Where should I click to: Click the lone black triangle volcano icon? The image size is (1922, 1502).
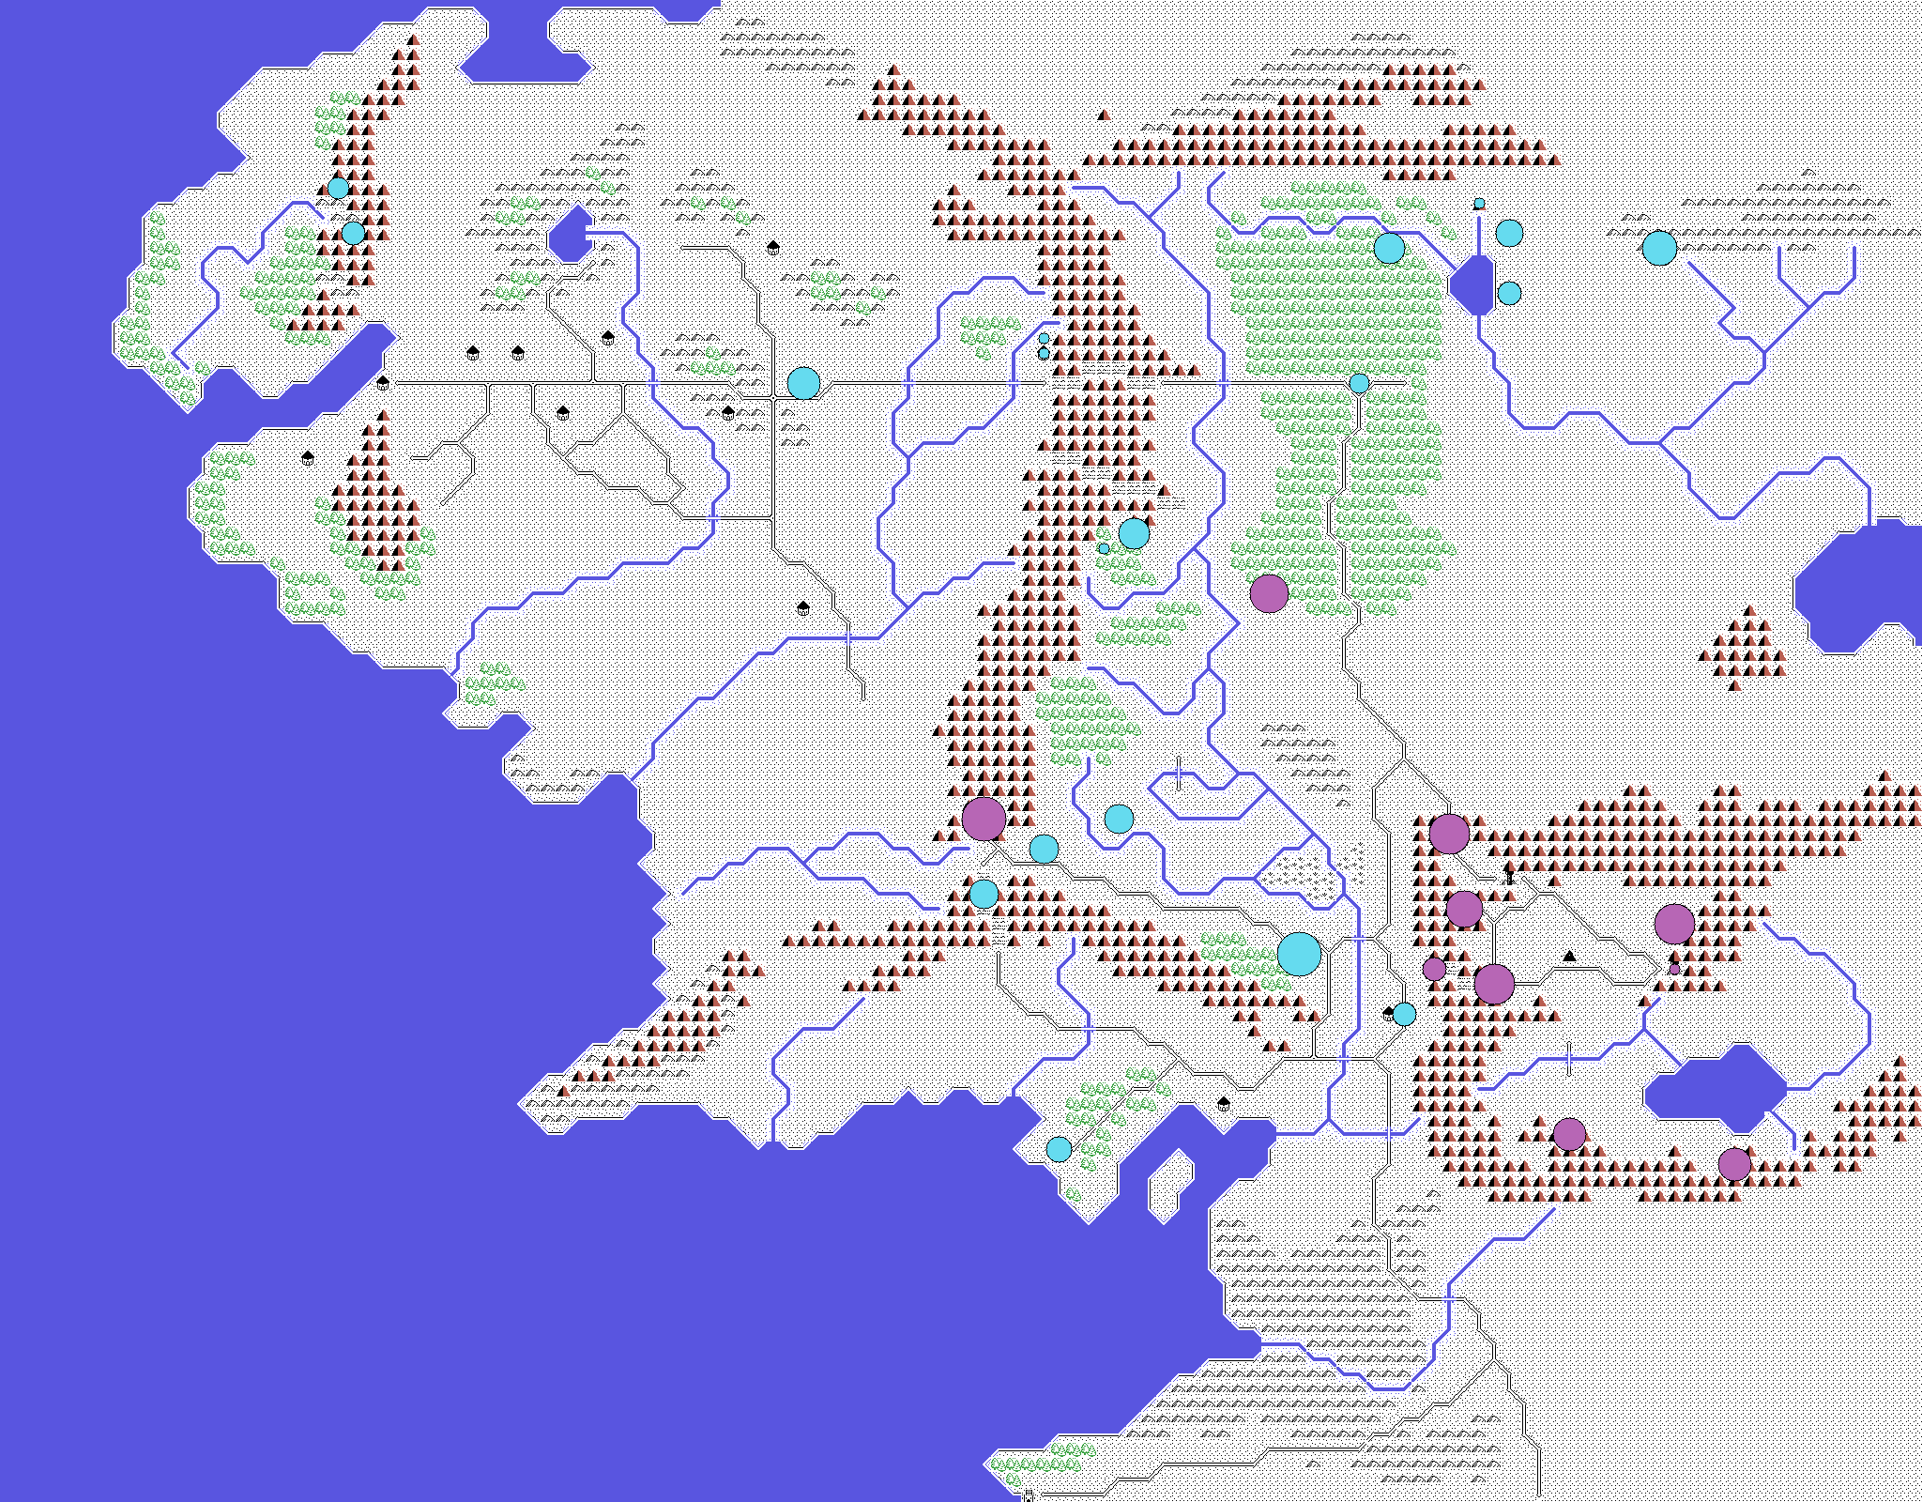click(x=1569, y=956)
